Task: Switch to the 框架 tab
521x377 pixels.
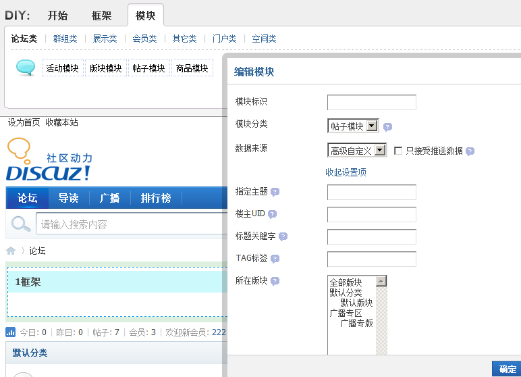Action: click(x=101, y=16)
